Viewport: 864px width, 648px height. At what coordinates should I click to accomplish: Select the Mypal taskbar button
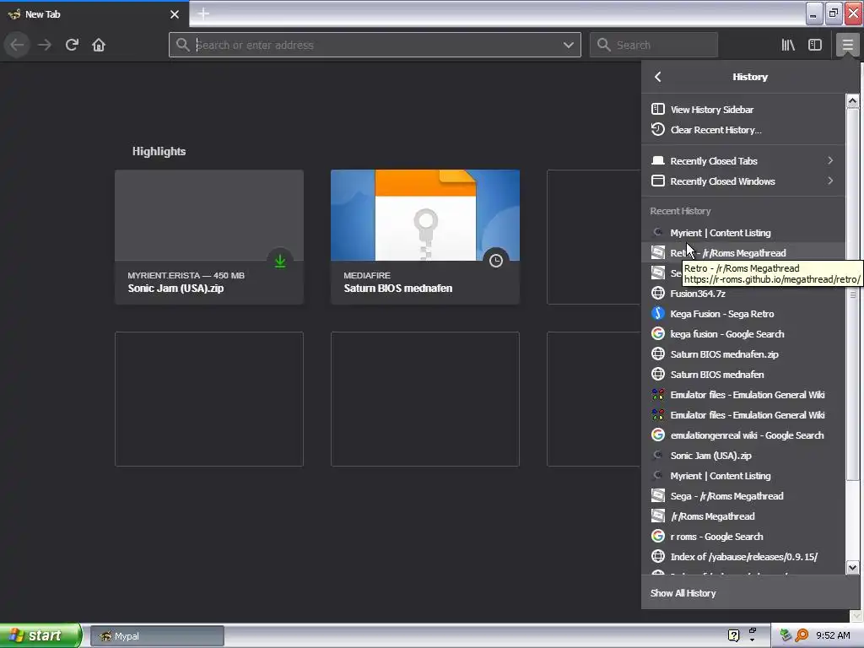coord(157,636)
